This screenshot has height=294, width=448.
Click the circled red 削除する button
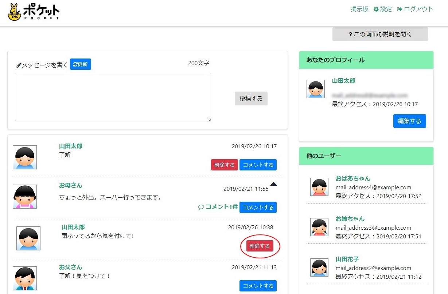(x=260, y=246)
